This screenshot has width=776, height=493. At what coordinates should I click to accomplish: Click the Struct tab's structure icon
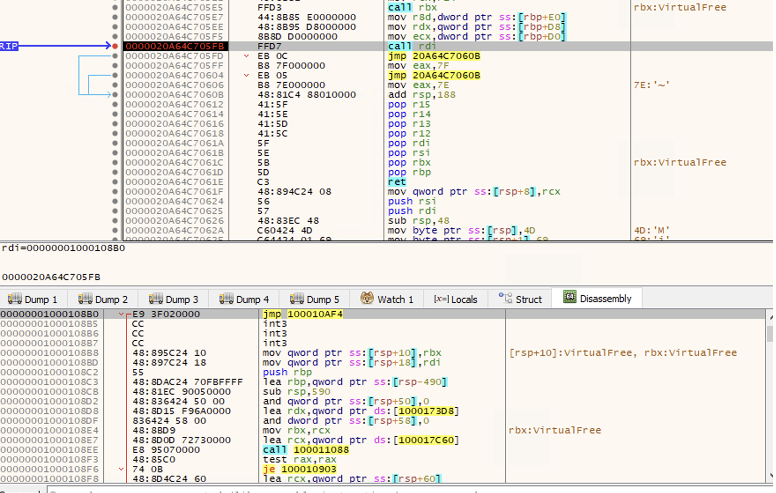pyautogui.click(x=505, y=298)
